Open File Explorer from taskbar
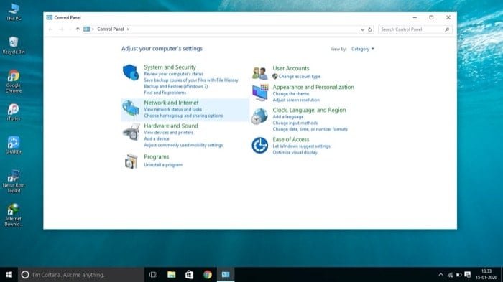The image size is (503, 282). click(x=171, y=275)
